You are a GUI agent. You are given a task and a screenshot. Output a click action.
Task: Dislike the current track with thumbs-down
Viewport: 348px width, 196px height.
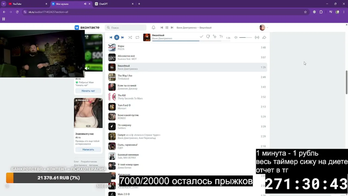(x=208, y=36)
